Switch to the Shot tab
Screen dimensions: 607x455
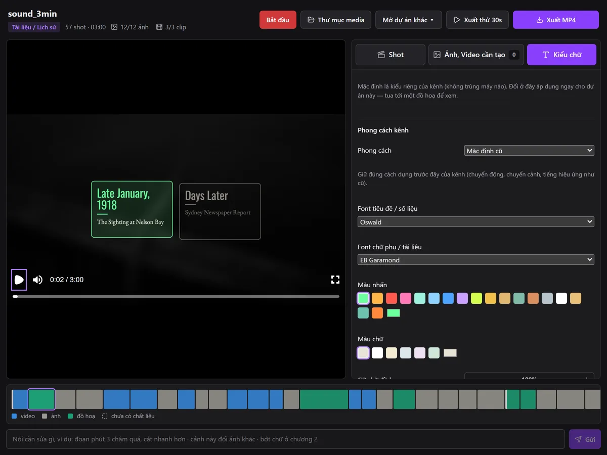391,55
